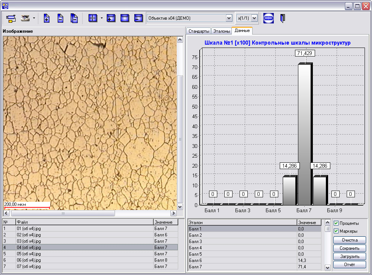Click the remove image file icon
Image resolution: width=372 pixels, height=275 pixels.
click(61, 18)
